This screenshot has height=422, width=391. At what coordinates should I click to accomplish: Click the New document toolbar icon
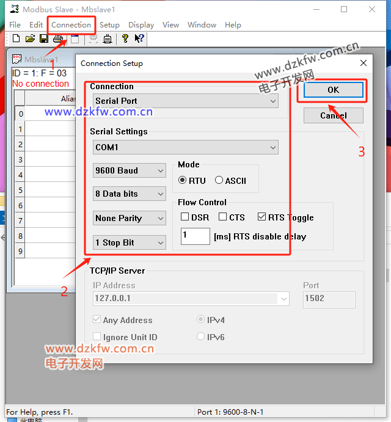click(x=16, y=39)
